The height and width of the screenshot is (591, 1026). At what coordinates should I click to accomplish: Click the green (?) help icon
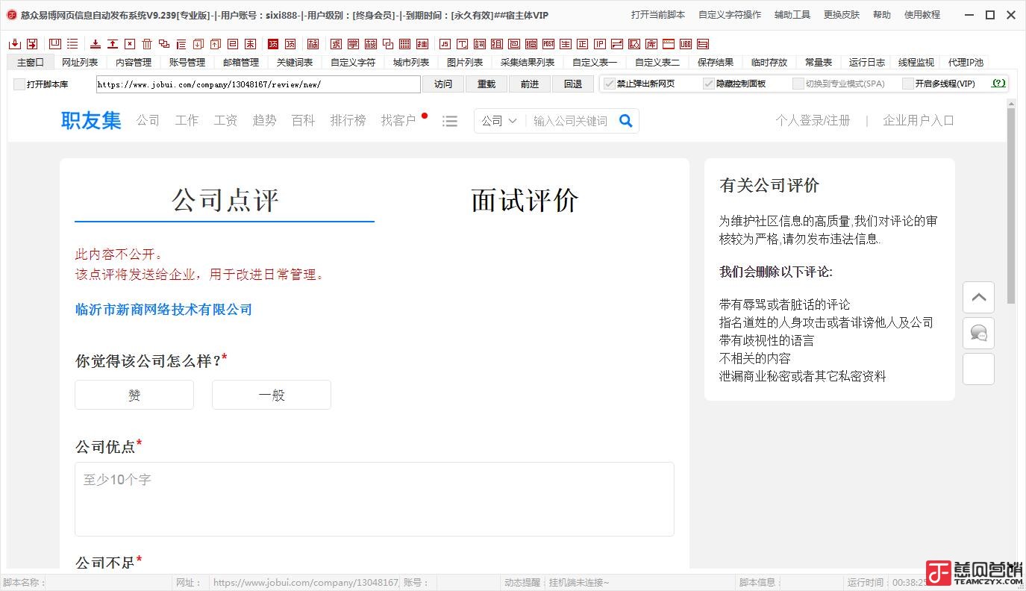[998, 84]
